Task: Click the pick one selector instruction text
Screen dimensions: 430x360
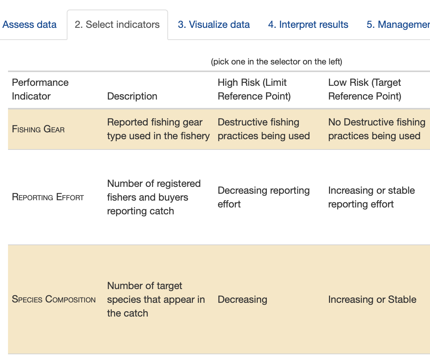Action: (x=277, y=61)
